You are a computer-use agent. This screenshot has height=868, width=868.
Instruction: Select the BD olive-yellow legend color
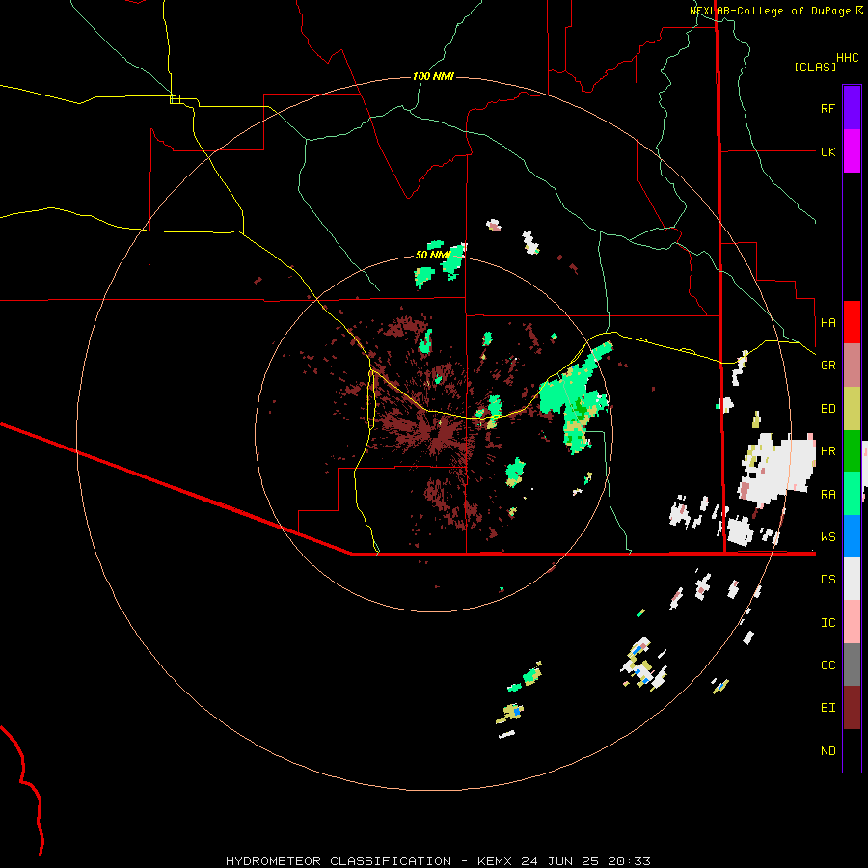[x=852, y=408]
